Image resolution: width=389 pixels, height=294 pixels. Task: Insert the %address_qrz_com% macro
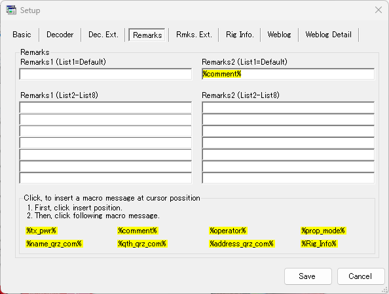(x=242, y=244)
